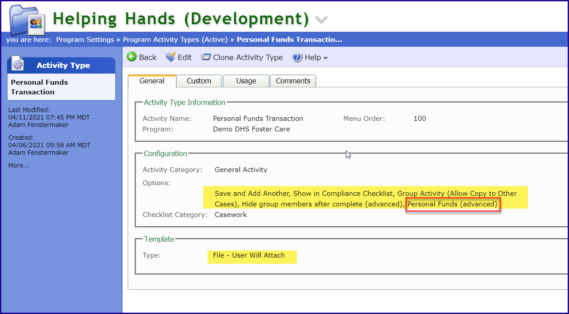The image size is (569, 314).
Task: Switch to the General tab
Action: pyautogui.click(x=152, y=81)
